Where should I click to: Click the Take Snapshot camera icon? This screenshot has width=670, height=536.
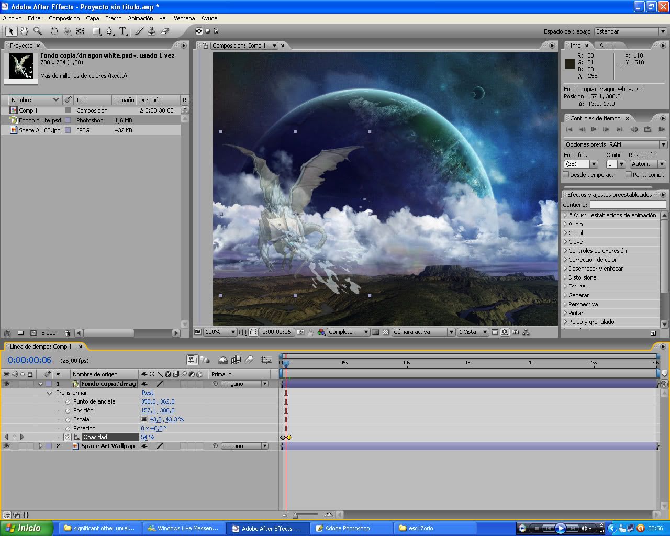(300, 332)
